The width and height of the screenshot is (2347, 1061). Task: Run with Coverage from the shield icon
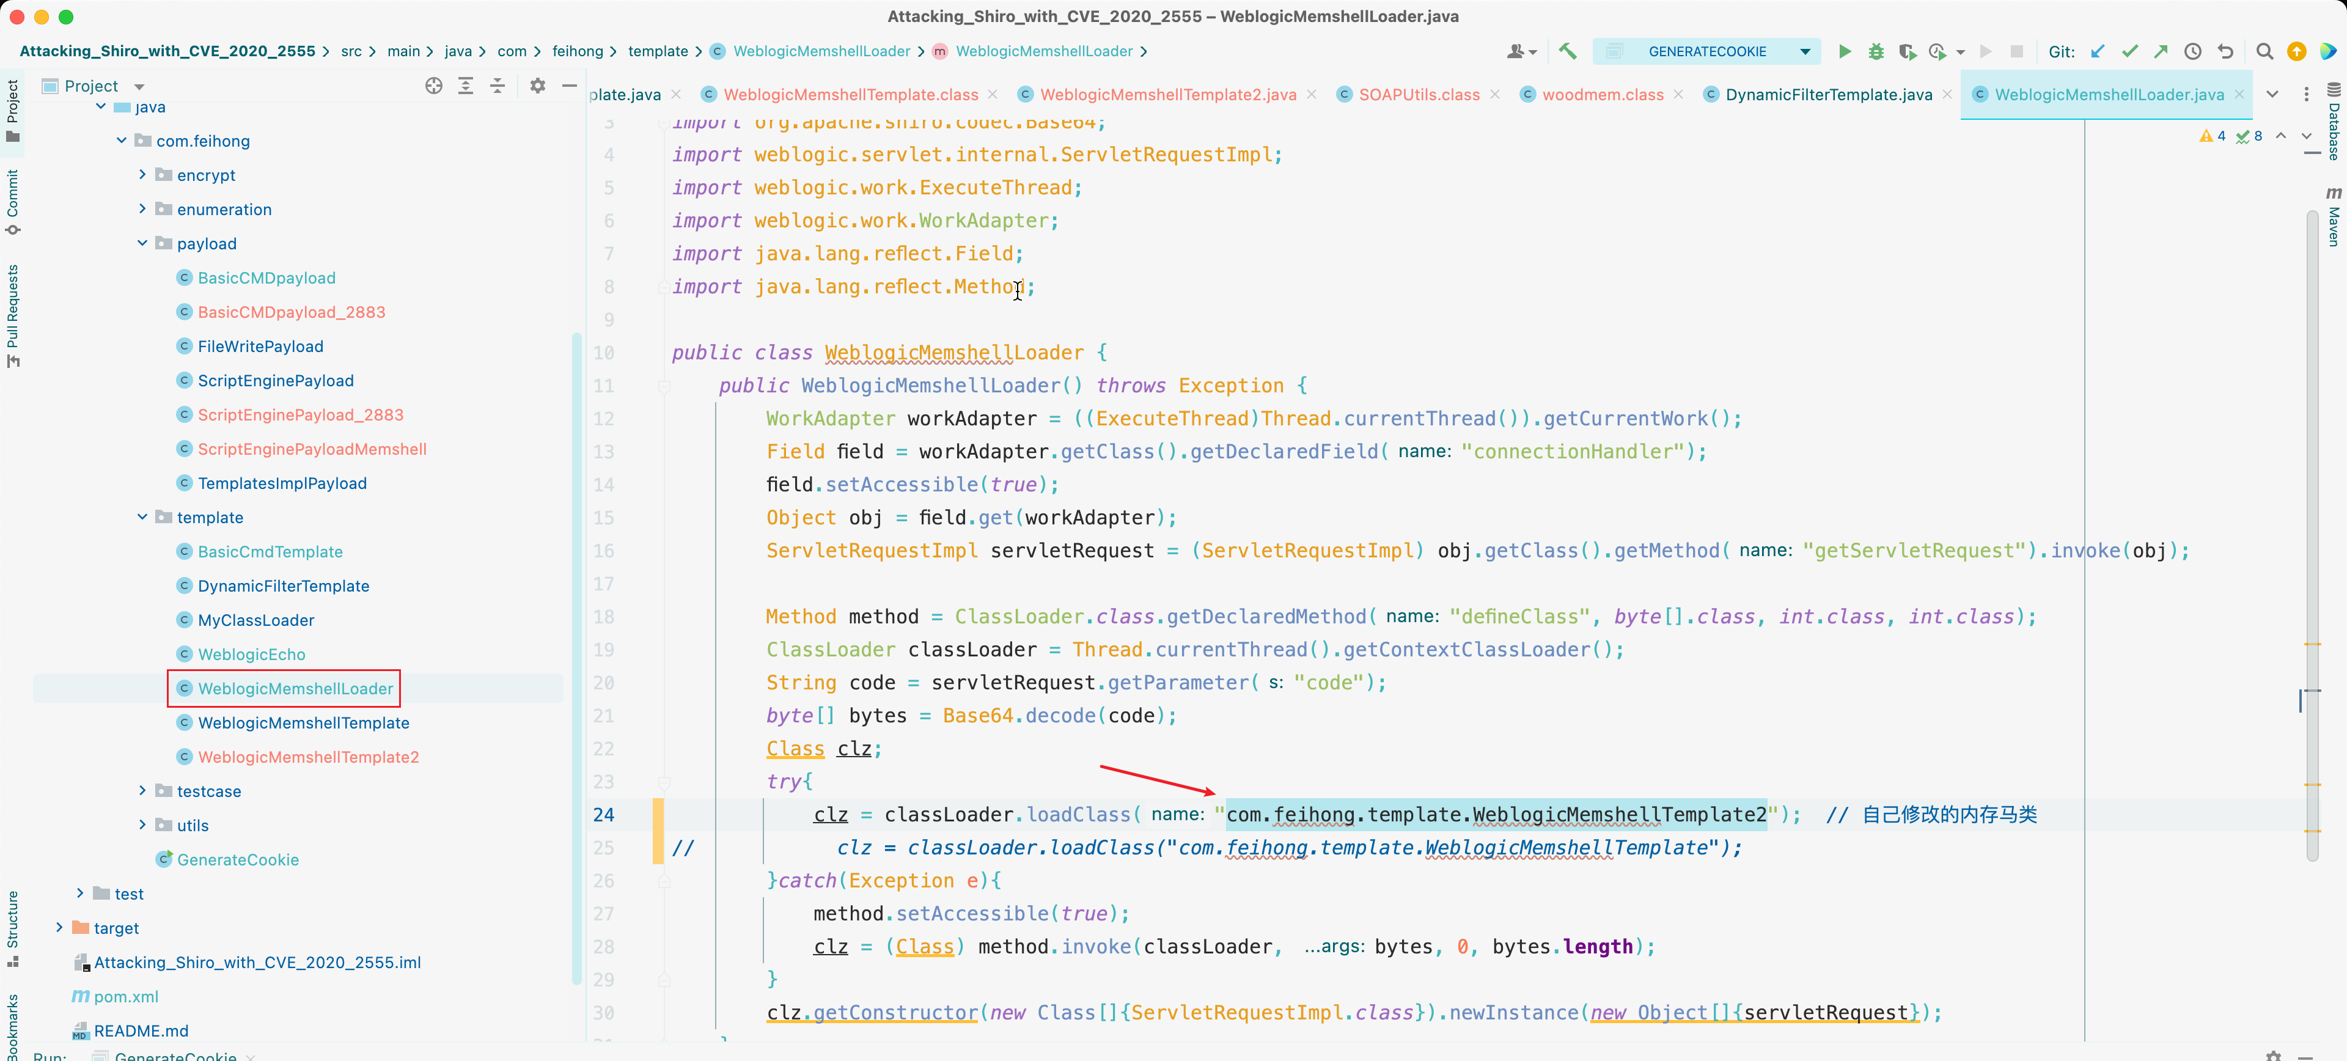(x=1907, y=52)
